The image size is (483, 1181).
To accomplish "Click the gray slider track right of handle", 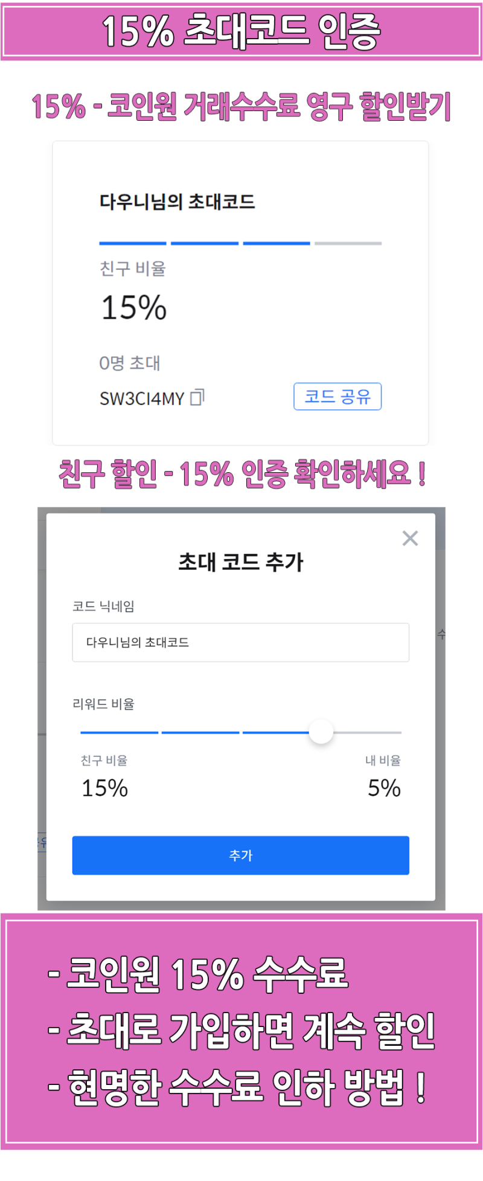I will [368, 732].
